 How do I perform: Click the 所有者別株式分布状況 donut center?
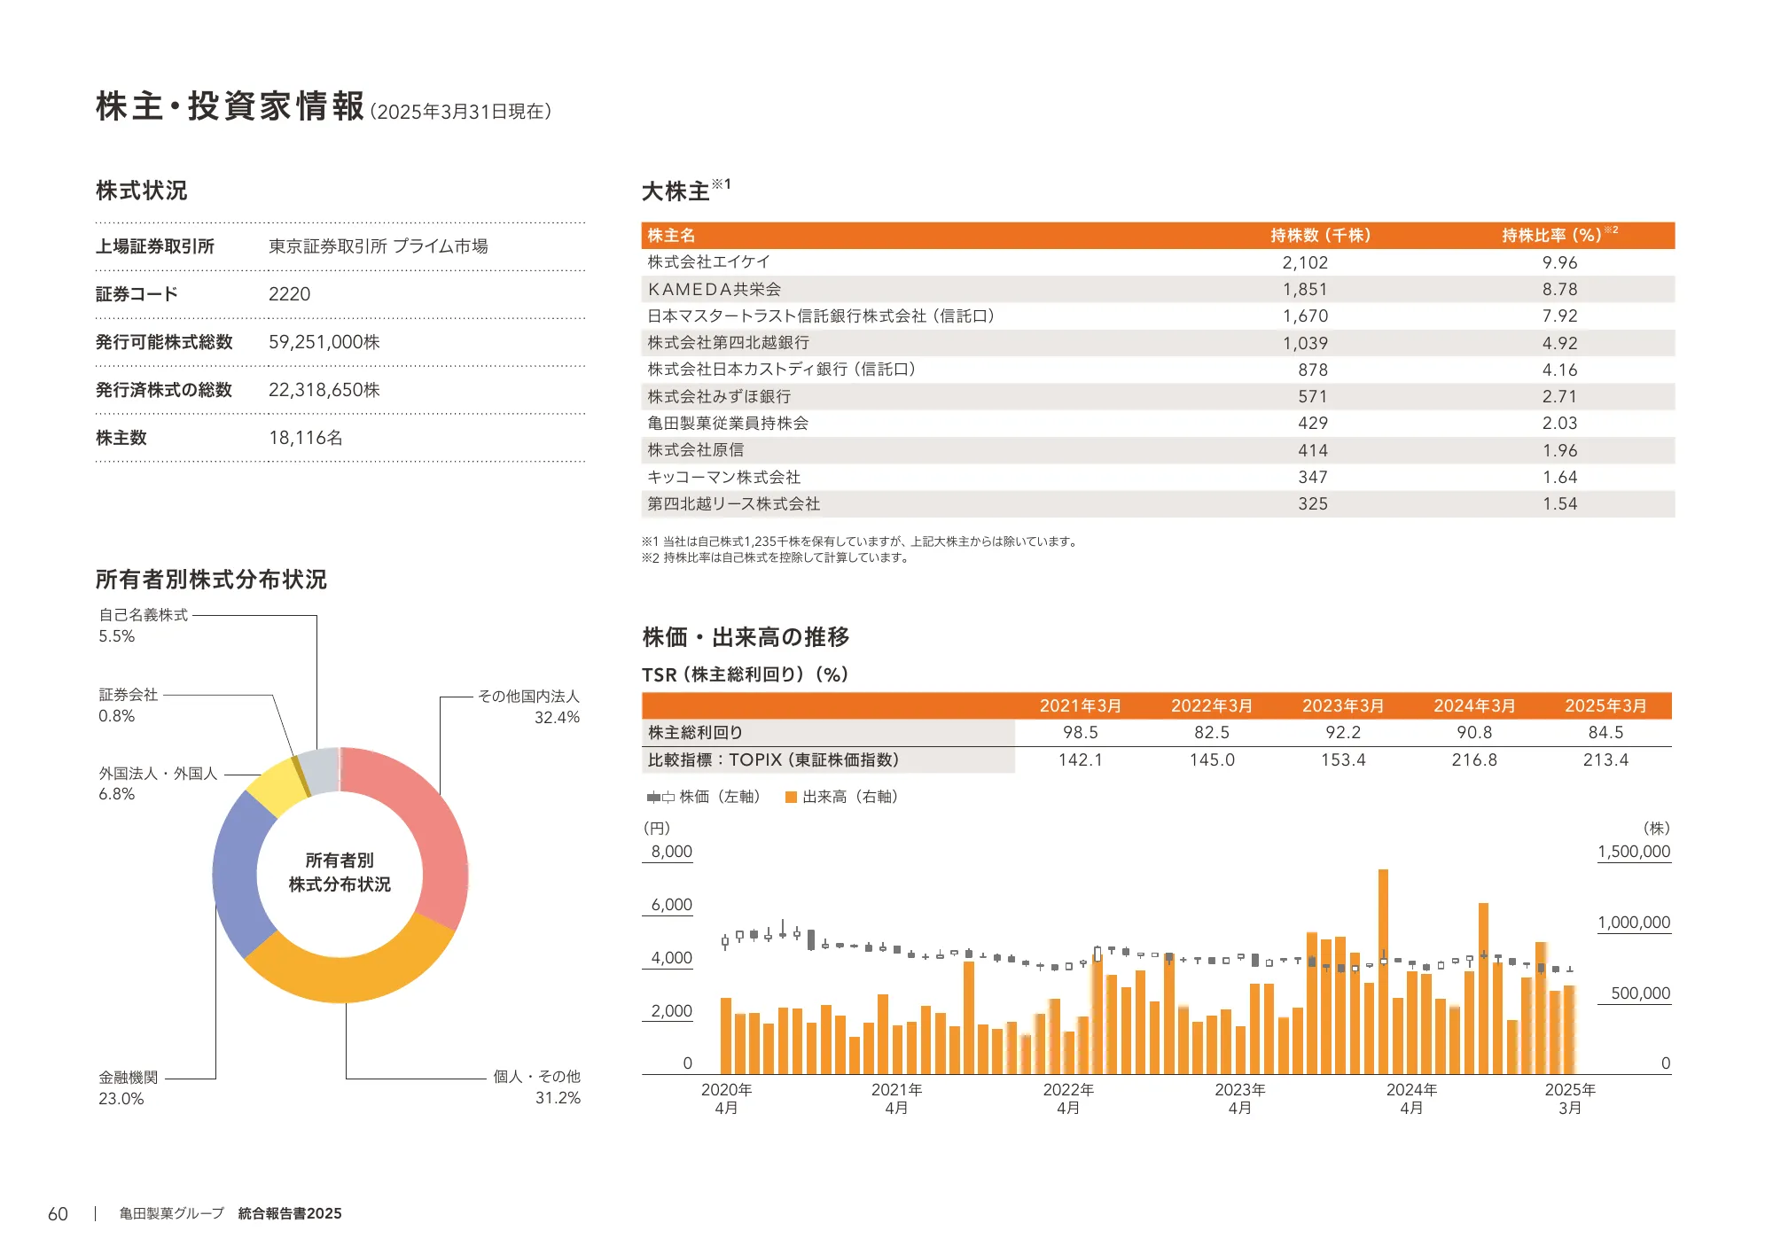click(x=341, y=873)
